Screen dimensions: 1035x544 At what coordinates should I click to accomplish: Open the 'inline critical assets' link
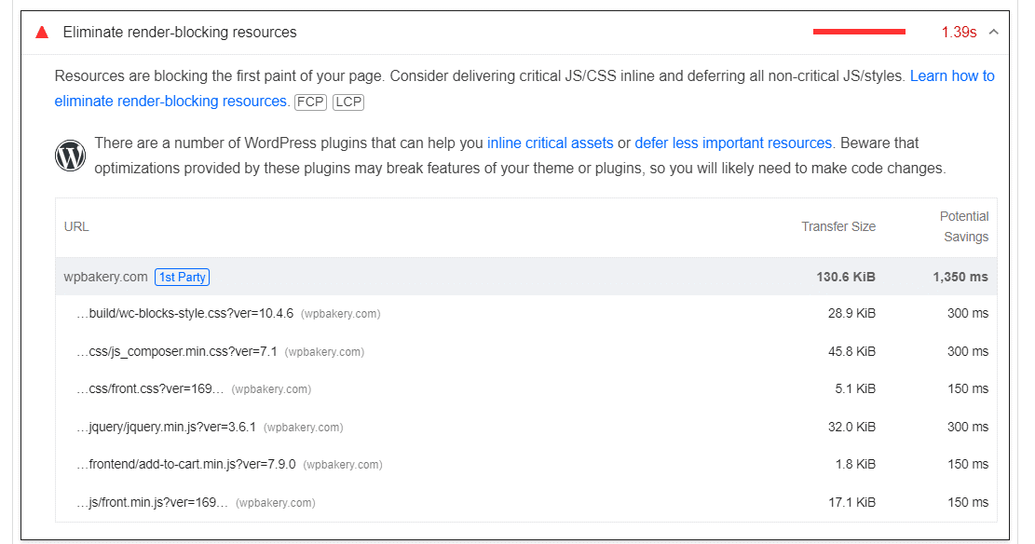[550, 143]
